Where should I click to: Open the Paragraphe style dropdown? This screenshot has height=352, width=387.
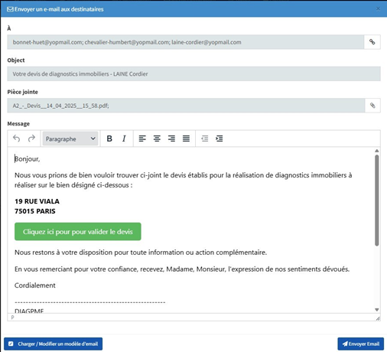70,139
